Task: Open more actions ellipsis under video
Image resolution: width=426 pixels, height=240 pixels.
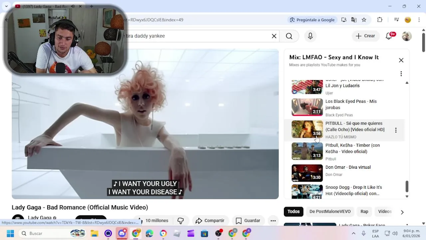Action: pyautogui.click(x=273, y=220)
